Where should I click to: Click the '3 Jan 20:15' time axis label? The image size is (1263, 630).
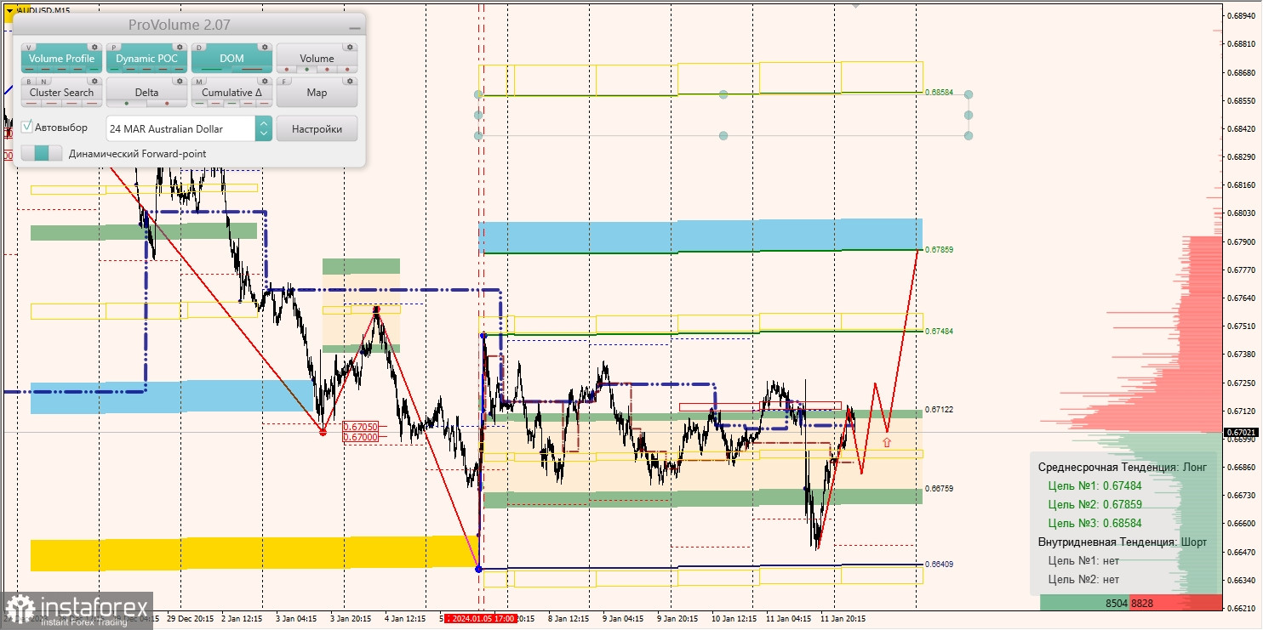point(351,619)
